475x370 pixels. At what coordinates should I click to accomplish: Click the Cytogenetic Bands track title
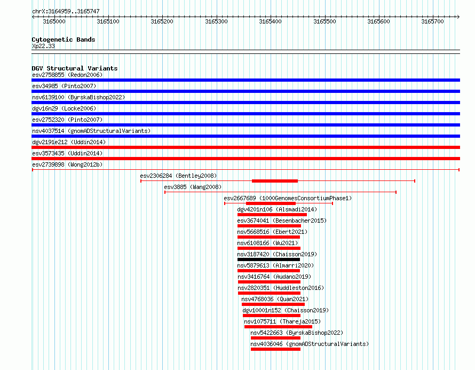[x=64, y=40]
